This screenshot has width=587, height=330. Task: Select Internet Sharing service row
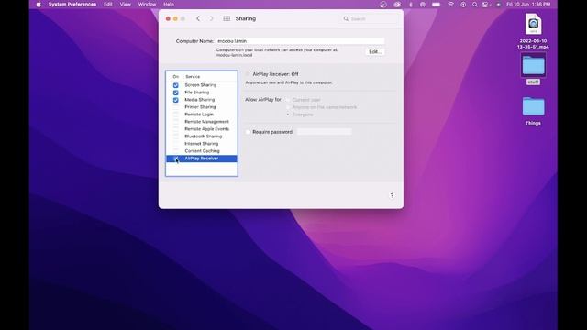(202, 144)
